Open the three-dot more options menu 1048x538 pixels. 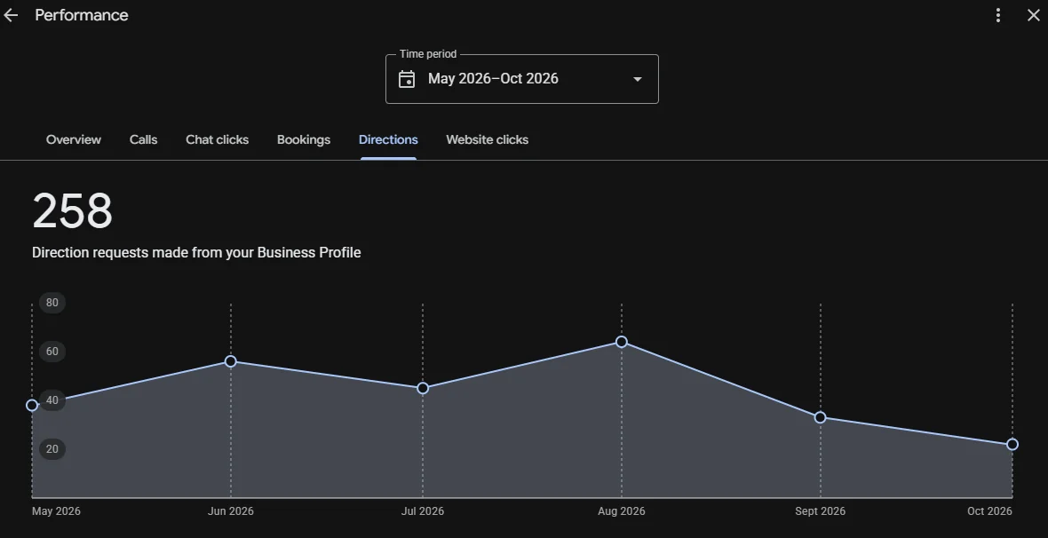pos(998,15)
